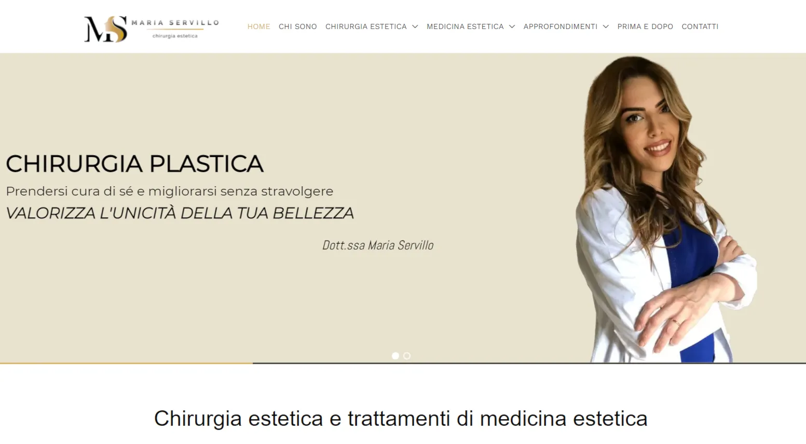Open the Approfondimenti menu
The height and width of the screenshot is (444, 806).
point(560,26)
